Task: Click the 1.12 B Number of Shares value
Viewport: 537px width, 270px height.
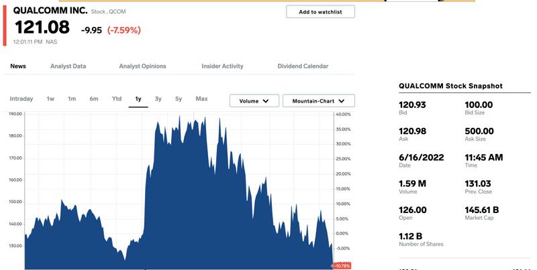Action: click(x=410, y=237)
